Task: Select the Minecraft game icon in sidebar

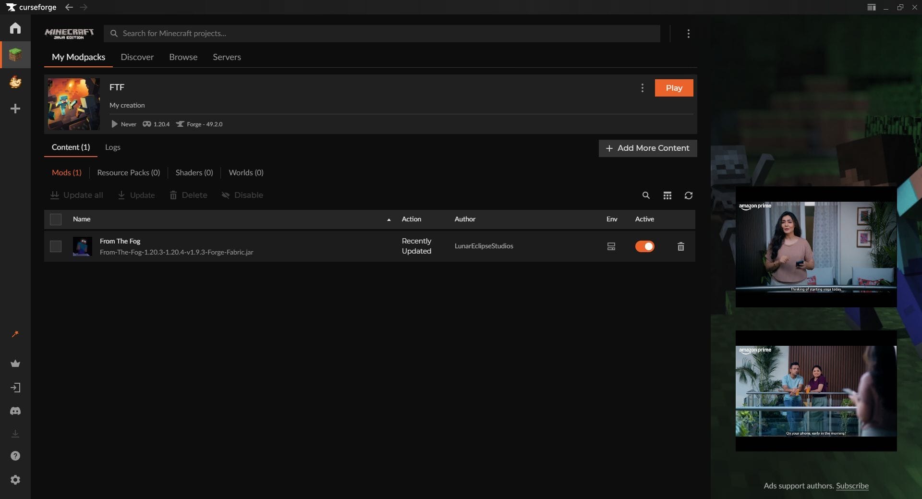Action: tap(15, 55)
